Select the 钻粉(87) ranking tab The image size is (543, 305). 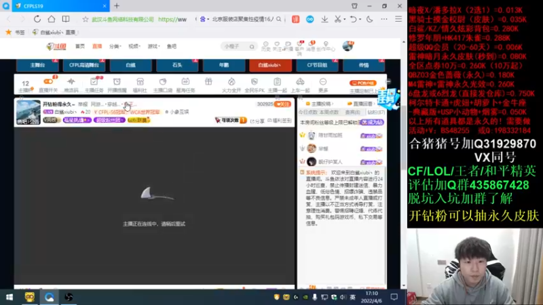(x=376, y=113)
